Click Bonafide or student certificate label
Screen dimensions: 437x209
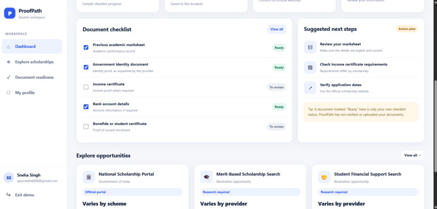click(120, 124)
